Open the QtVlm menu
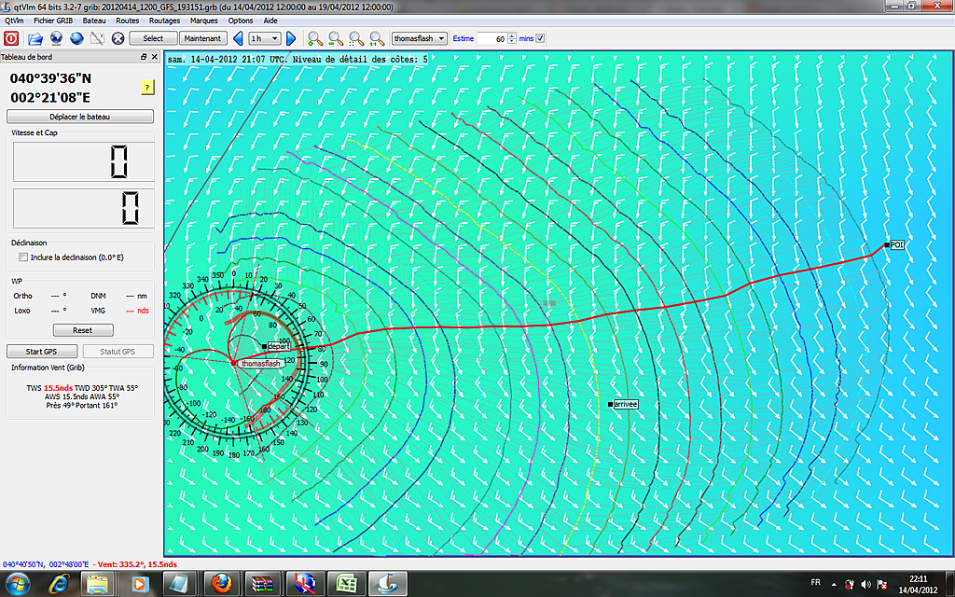This screenshot has width=955, height=597. [13, 21]
